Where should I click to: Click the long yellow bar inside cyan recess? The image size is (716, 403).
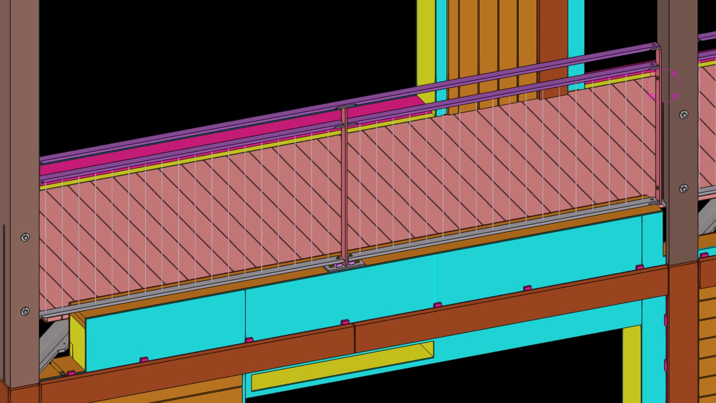(x=342, y=366)
